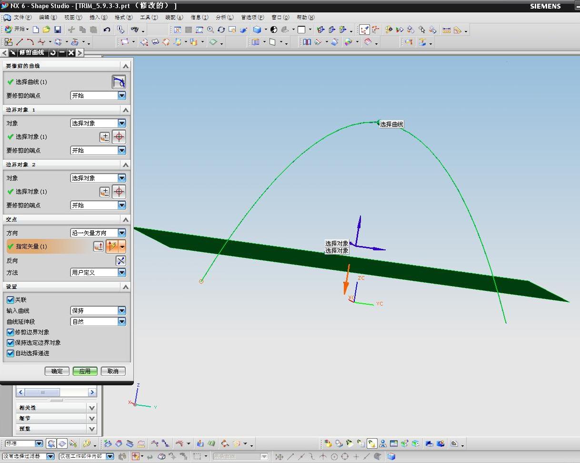
Task: Open the measure distance ruler tool
Action: (446, 30)
